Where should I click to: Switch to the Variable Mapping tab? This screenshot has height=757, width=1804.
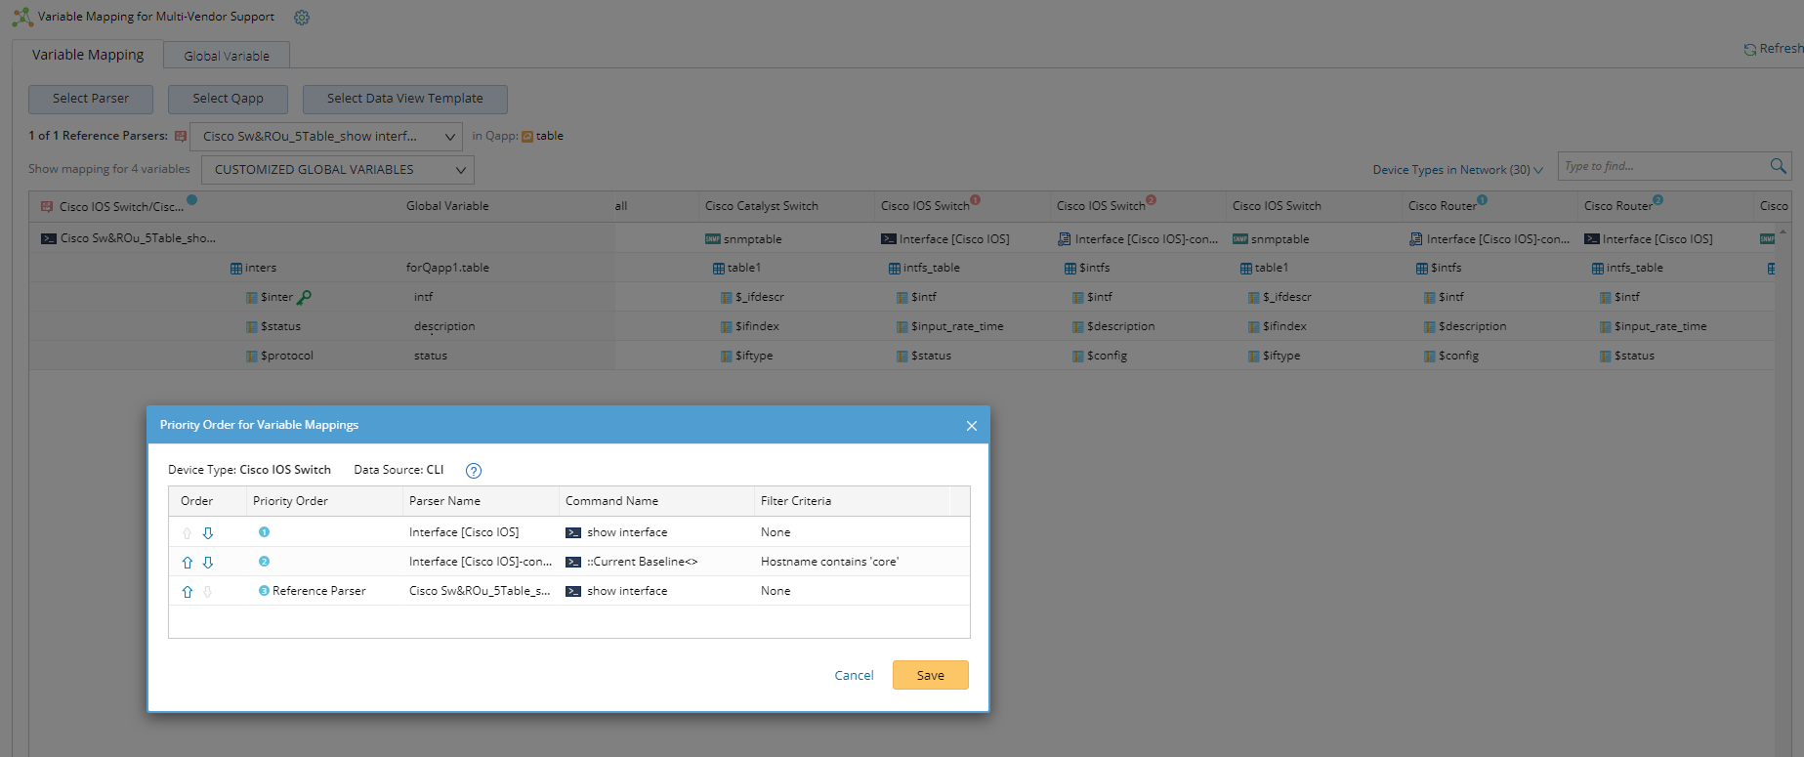coord(88,55)
